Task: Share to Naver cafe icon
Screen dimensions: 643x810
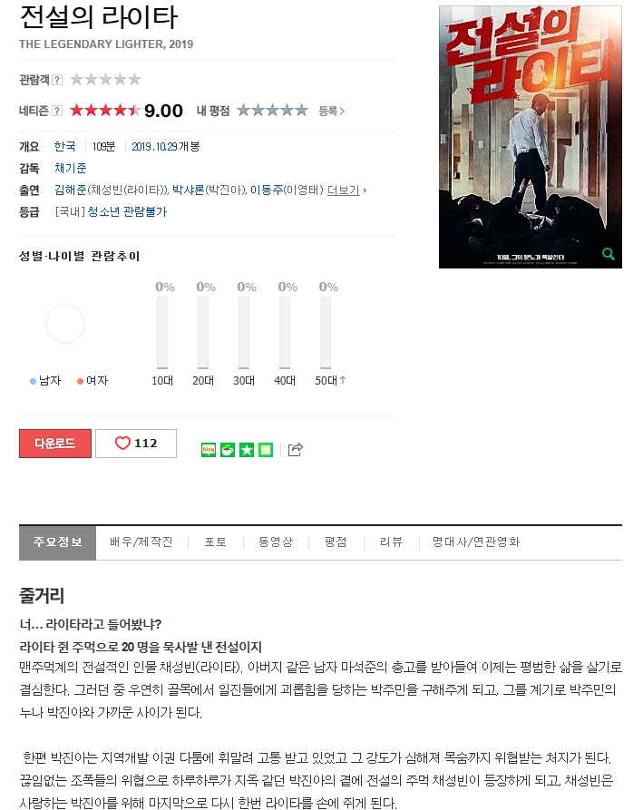Action: click(x=228, y=450)
